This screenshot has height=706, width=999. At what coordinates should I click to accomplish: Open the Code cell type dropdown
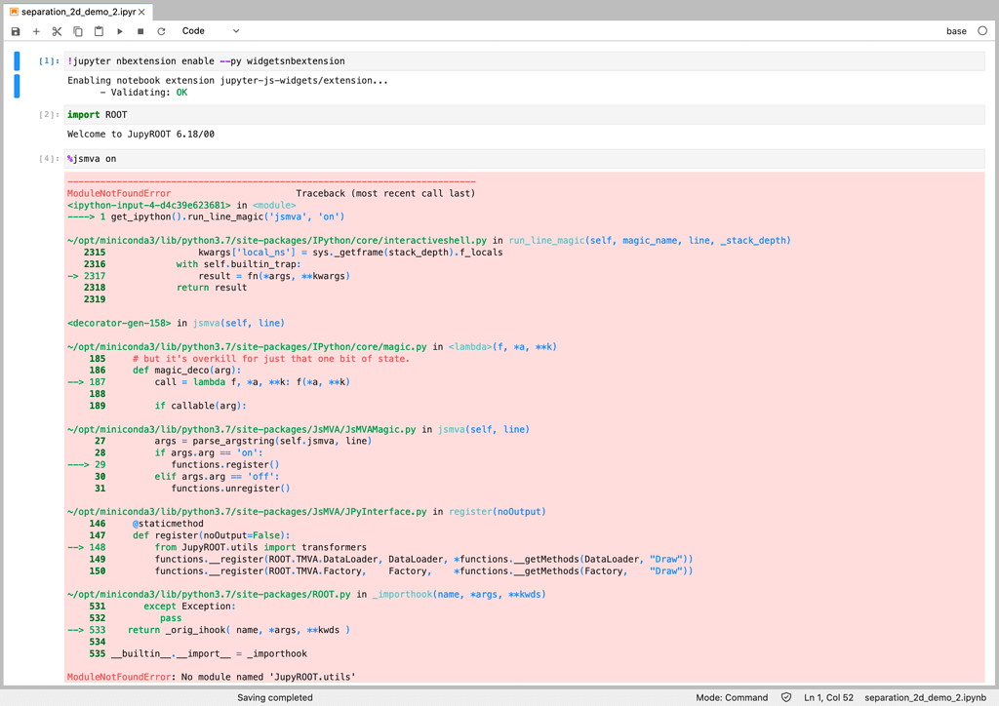208,30
